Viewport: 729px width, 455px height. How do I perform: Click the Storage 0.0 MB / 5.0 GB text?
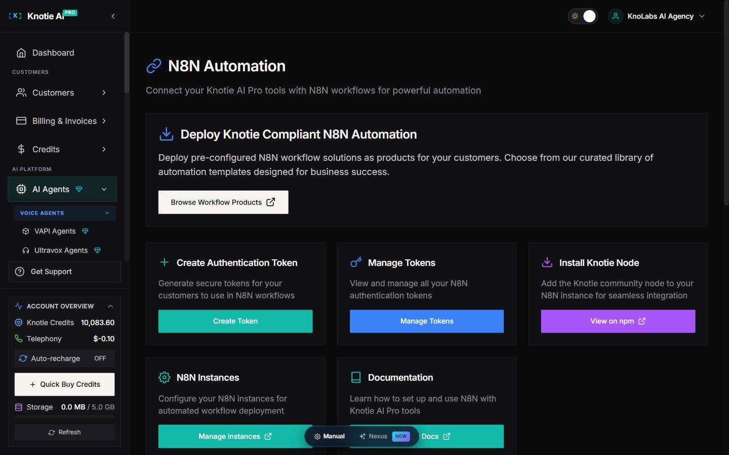[88, 407]
